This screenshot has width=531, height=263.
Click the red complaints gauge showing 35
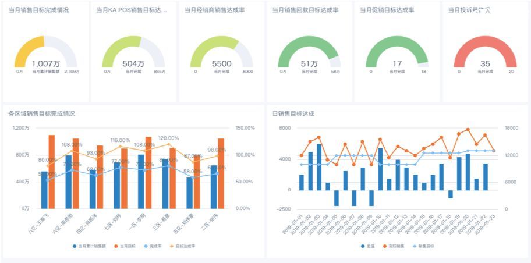pyautogui.click(x=485, y=54)
